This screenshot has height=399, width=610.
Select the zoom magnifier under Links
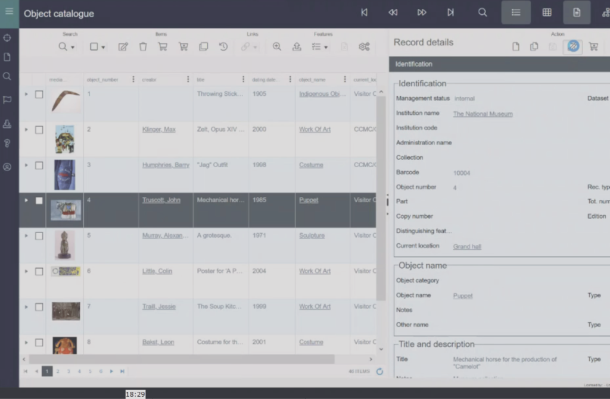[277, 46]
